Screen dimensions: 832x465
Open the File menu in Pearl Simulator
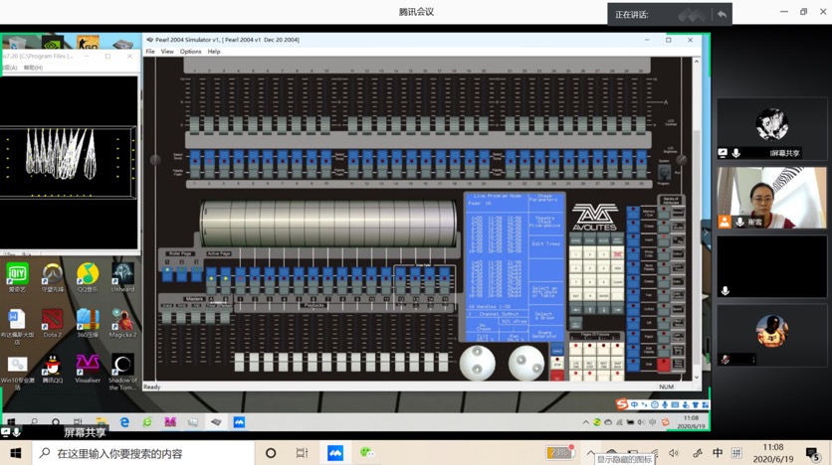(x=150, y=52)
